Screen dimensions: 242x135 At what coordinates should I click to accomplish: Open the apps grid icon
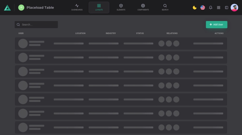coord(219,8)
